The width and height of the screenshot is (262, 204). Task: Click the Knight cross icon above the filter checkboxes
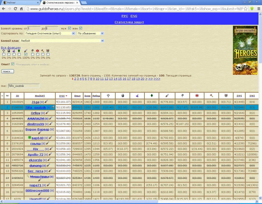(4, 51)
